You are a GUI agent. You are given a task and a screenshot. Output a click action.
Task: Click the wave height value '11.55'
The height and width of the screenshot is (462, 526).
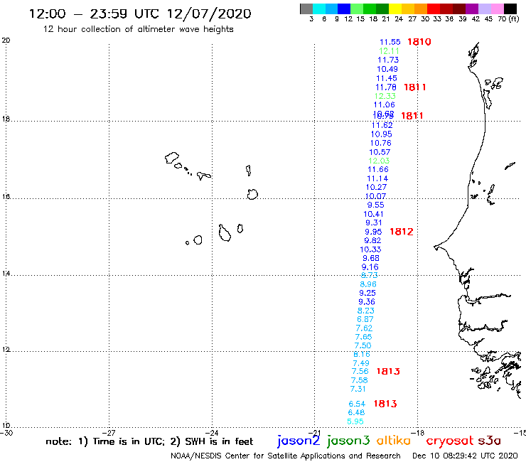[390, 42]
